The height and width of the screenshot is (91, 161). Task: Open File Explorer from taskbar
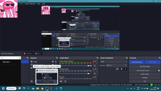38,88
